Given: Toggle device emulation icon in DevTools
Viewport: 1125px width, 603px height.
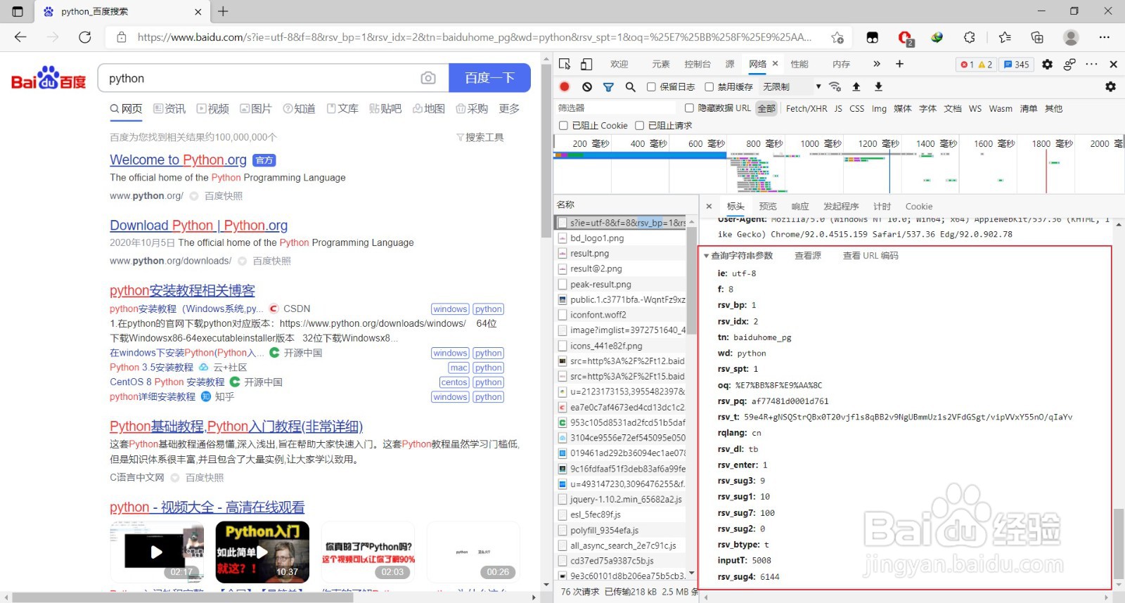Looking at the screenshot, I should 586,64.
